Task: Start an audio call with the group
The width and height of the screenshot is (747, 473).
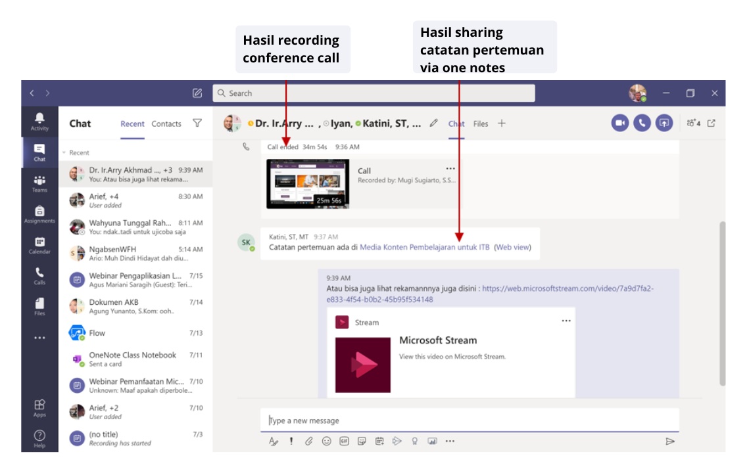Action: (x=642, y=123)
